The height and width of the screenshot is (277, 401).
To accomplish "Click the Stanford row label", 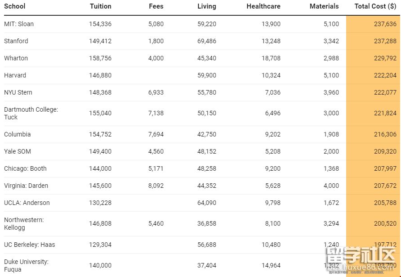I will (16, 41).
